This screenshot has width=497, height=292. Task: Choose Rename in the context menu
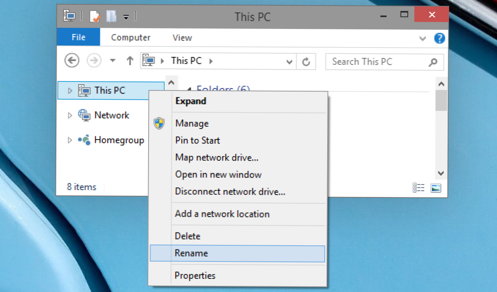237,253
